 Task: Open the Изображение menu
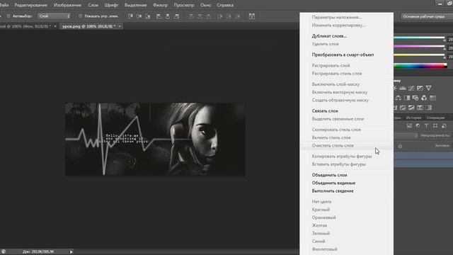[x=67, y=5]
